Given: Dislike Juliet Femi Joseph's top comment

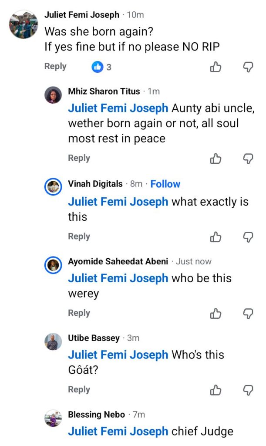Looking at the screenshot, I should [x=248, y=67].
